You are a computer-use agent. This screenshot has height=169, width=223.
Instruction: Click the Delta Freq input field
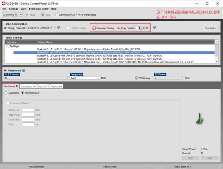coord(28,120)
